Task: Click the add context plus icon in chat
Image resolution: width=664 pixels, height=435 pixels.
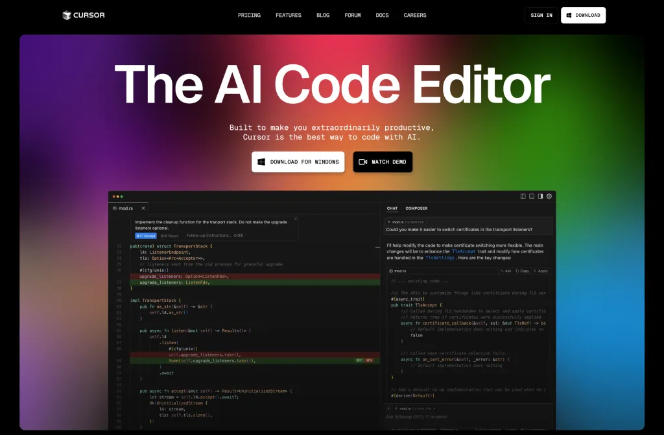Action: point(390,407)
